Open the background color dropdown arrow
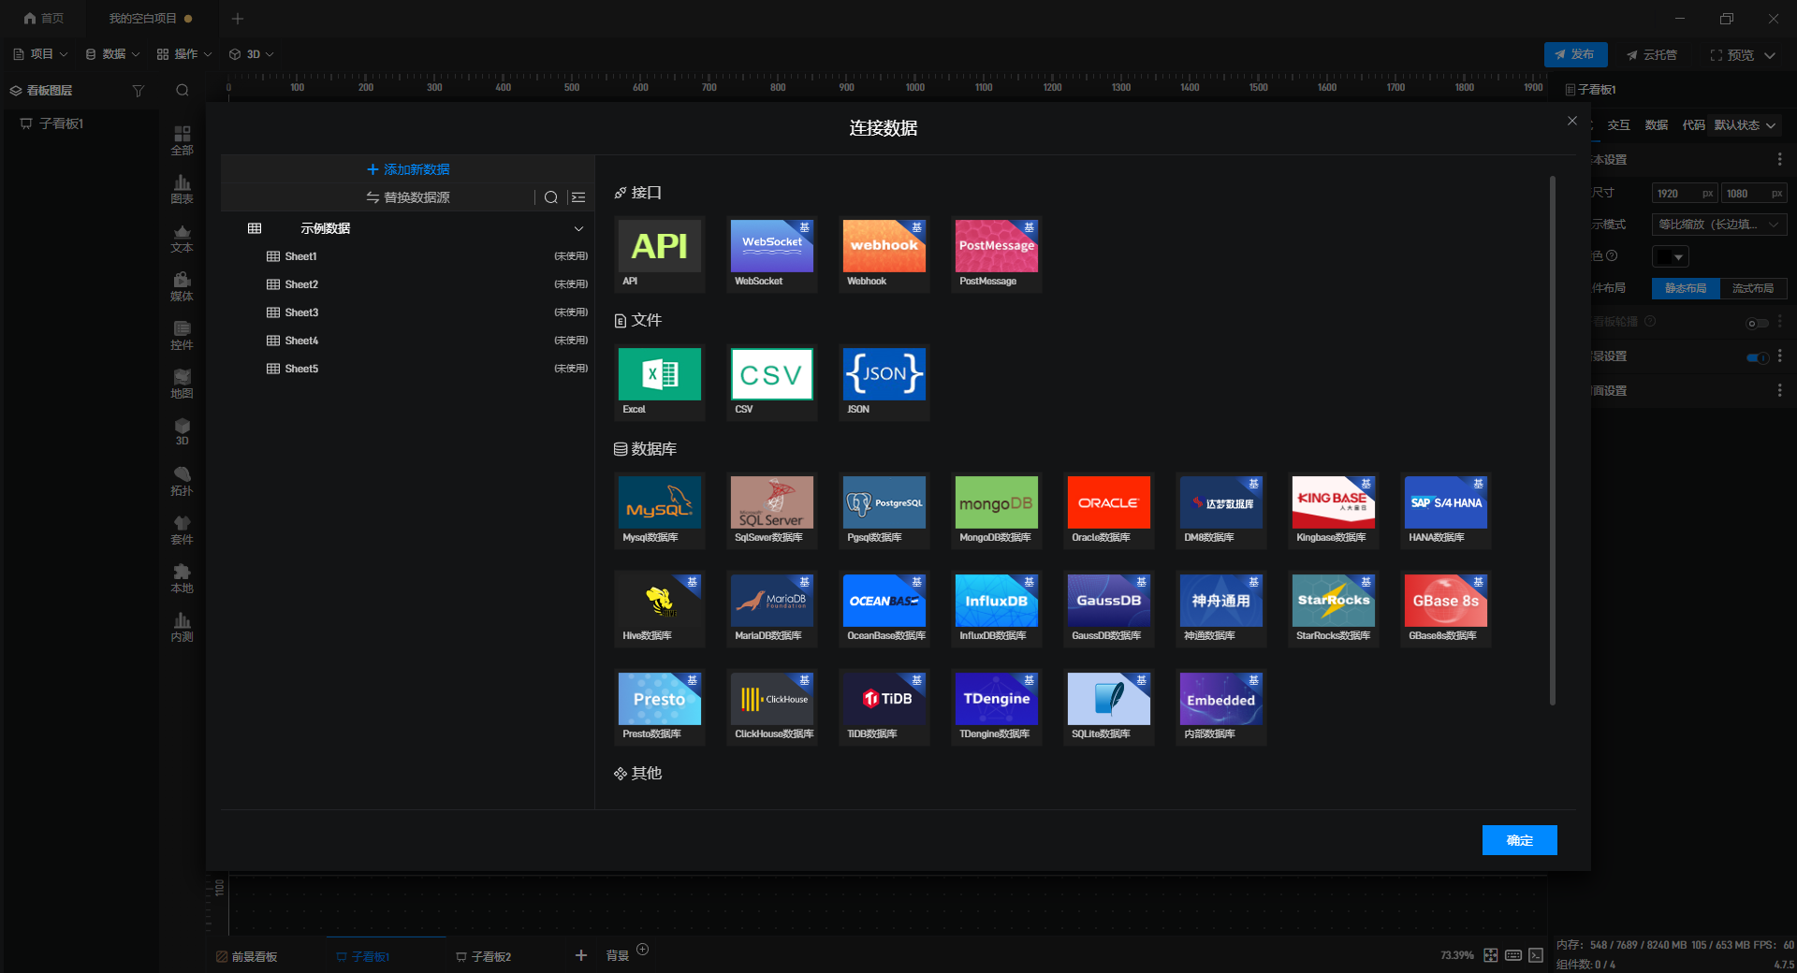 [x=1679, y=256]
